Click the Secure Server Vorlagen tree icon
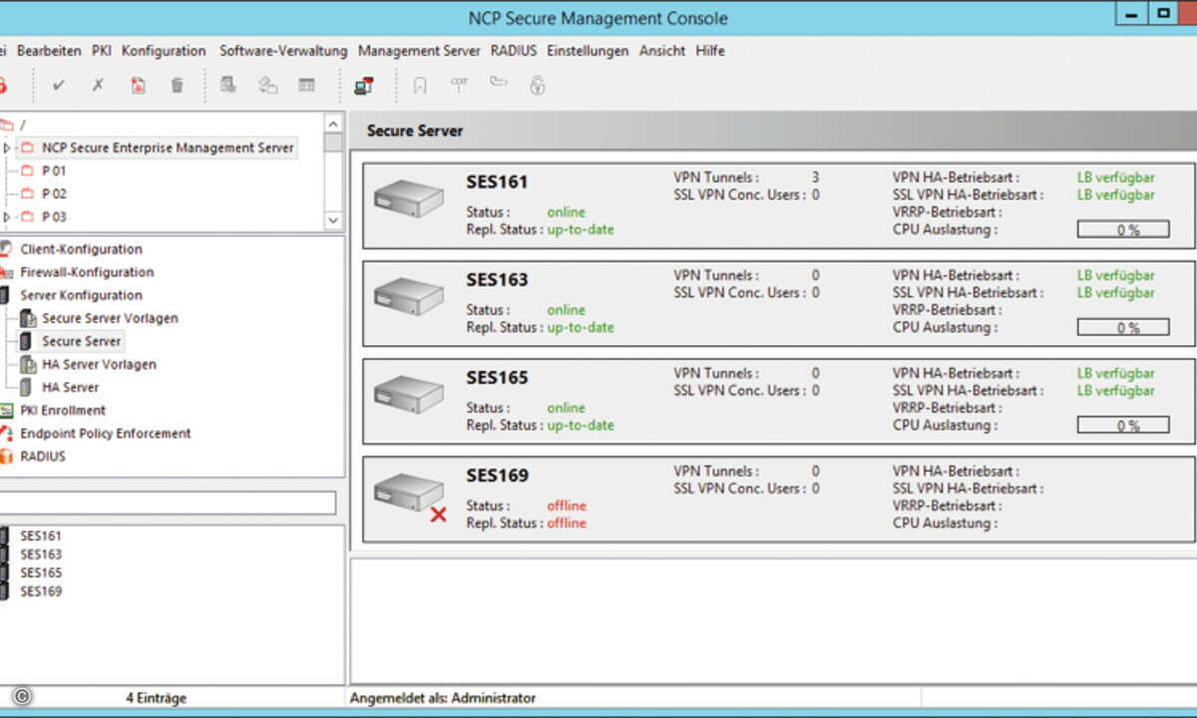Image resolution: width=1197 pixels, height=718 pixels. (x=27, y=318)
